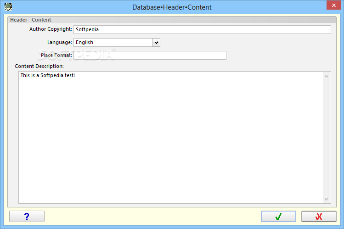Screen dimensions: 344x229
Task: Click the application icon in the title bar
Action: click(x=8, y=7)
